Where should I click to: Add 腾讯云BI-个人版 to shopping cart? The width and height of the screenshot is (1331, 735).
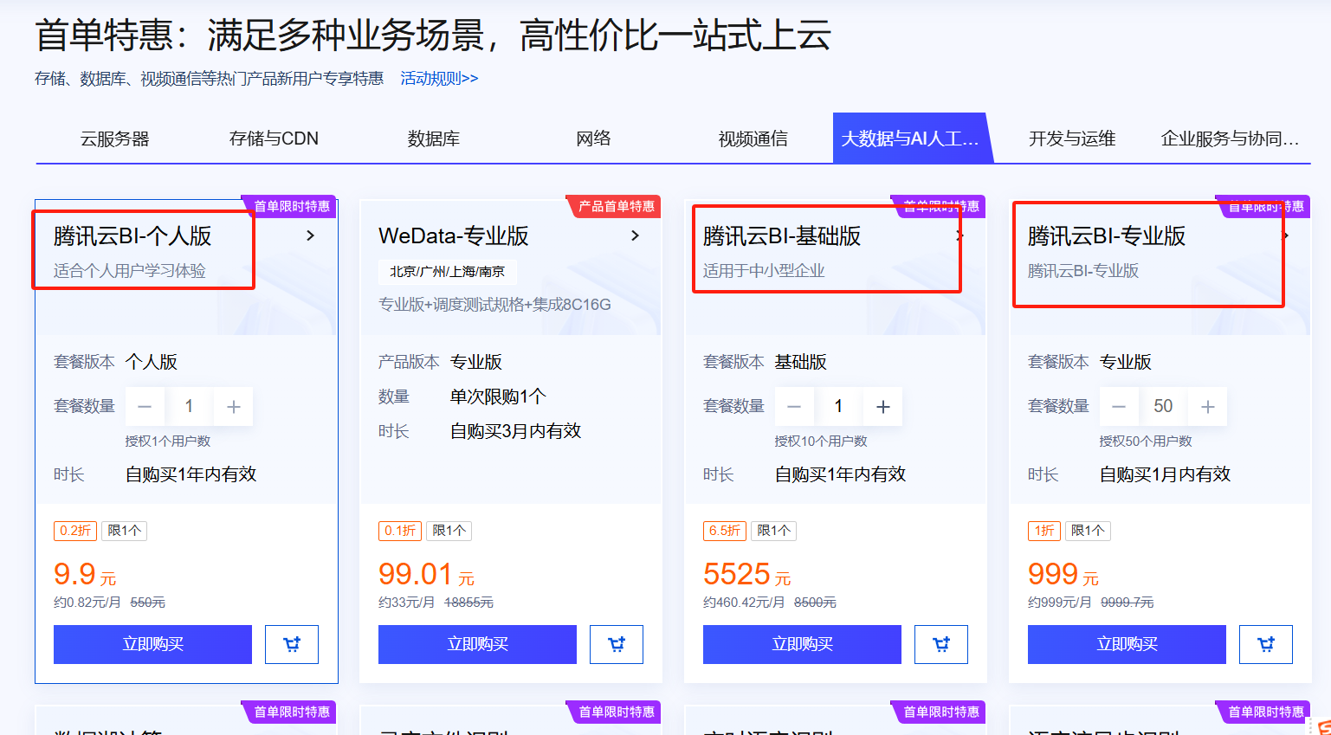coord(292,644)
